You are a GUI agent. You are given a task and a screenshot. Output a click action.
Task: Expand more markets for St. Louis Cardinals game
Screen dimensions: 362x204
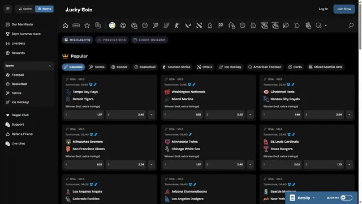(349, 164)
